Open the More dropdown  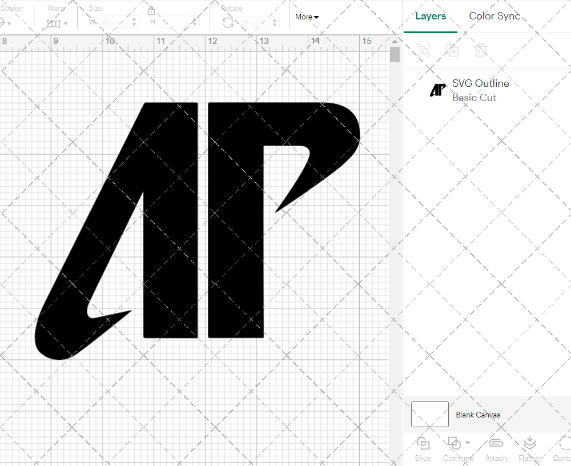(306, 17)
